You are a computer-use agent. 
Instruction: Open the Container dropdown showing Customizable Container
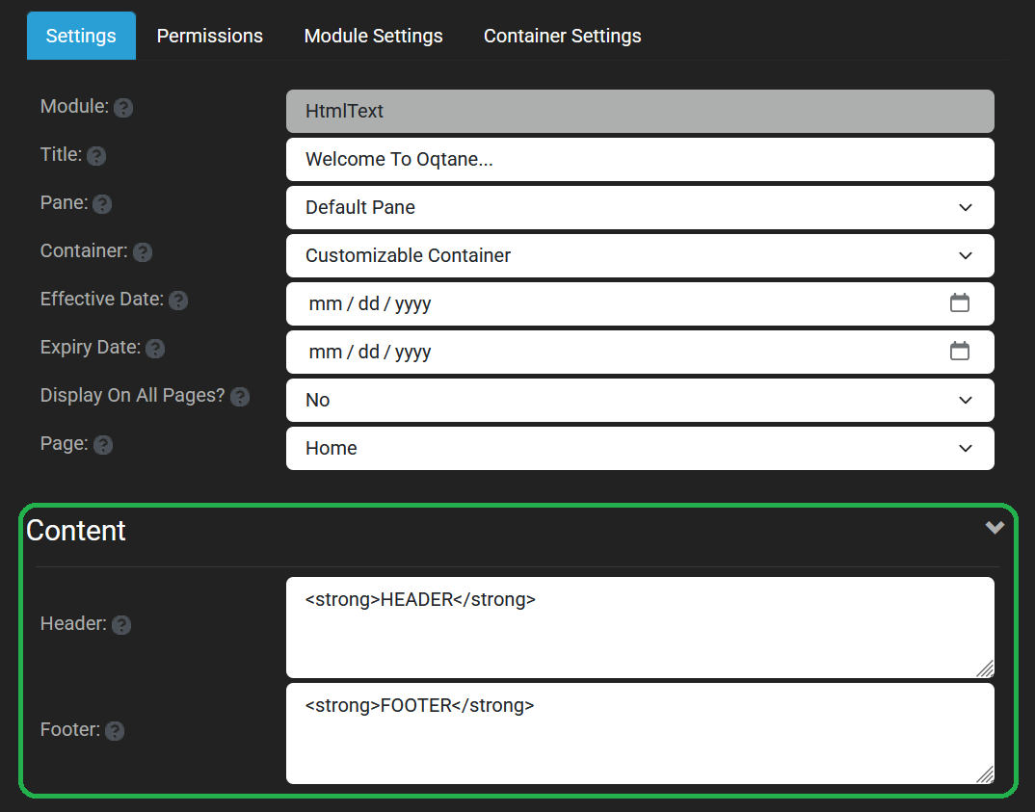640,255
